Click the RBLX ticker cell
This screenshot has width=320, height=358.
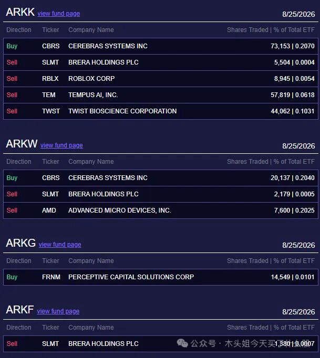coord(50,79)
